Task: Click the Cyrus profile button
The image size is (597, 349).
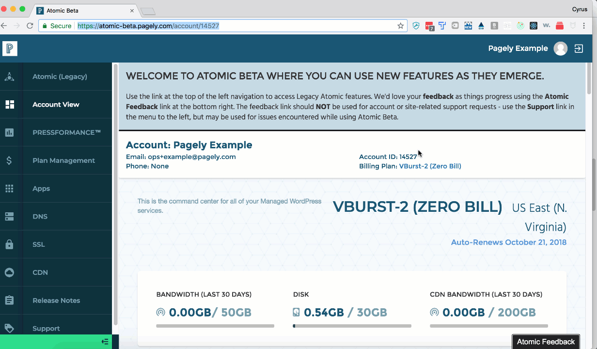Action: [x=579, y=9]
